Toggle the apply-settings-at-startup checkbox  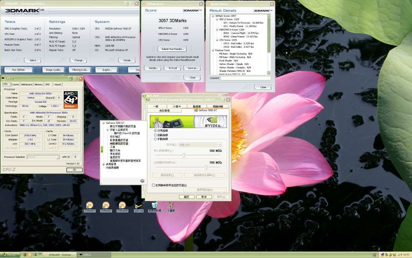click(x=154, y=185)
